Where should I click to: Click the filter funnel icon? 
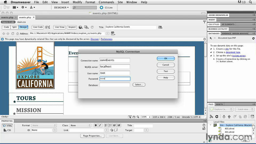pos(205,22)
